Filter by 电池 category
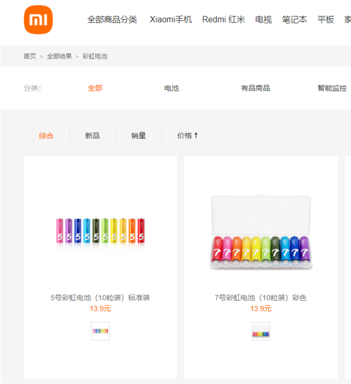351x384 pixels. (x=171, y=88)
